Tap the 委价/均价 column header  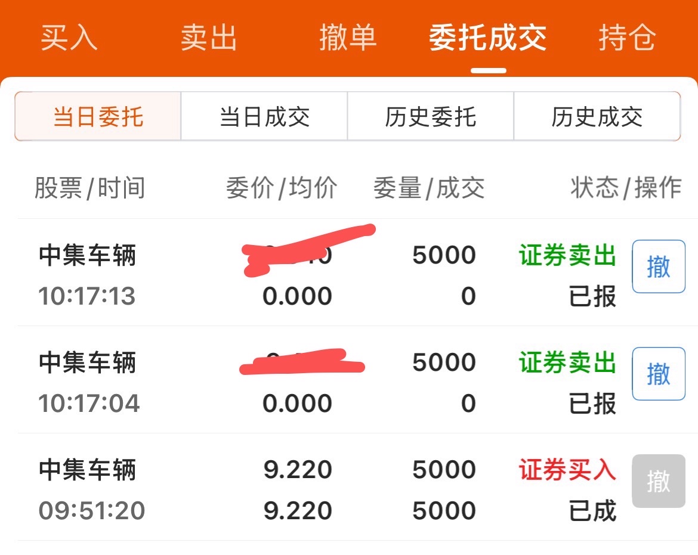pyautogui.click(x=282, y=188)
